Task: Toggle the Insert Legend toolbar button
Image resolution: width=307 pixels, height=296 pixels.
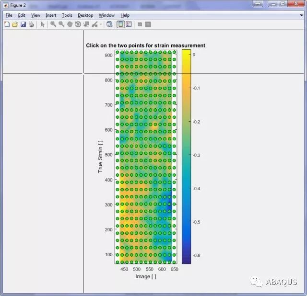Action: pyautogui.click(x=129, y=24)
